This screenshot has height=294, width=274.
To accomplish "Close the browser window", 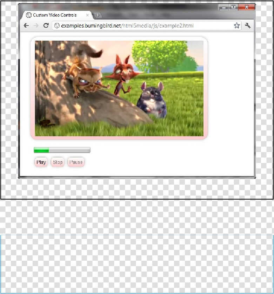I will pyautogui.click(x=247, y=7).
